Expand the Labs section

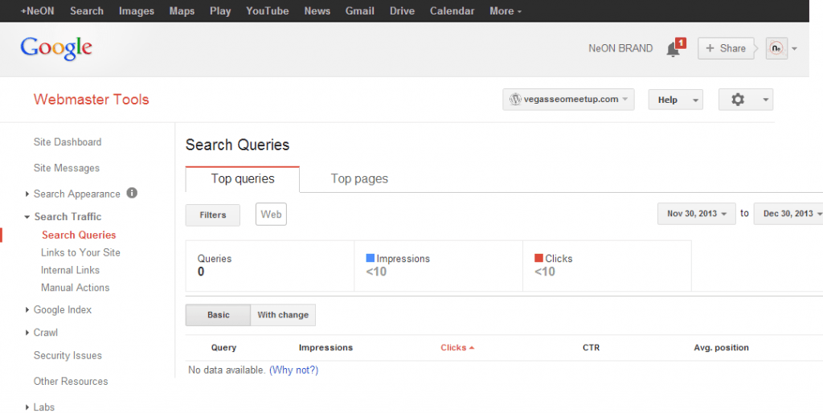(x=27, y=407)
